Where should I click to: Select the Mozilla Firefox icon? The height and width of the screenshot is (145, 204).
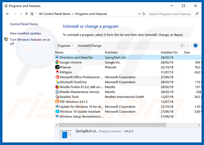click(x=57, y=87)
